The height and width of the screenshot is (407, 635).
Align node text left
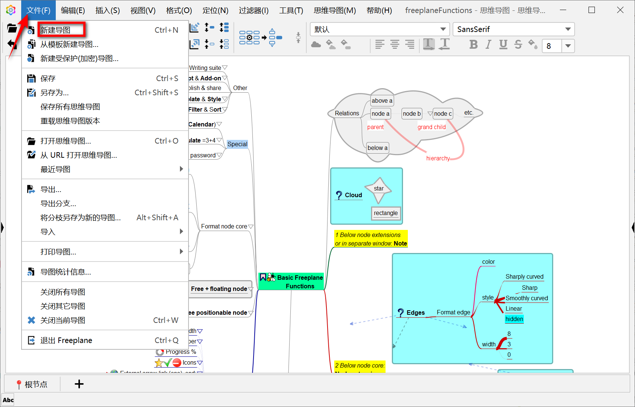pos(380,45)
